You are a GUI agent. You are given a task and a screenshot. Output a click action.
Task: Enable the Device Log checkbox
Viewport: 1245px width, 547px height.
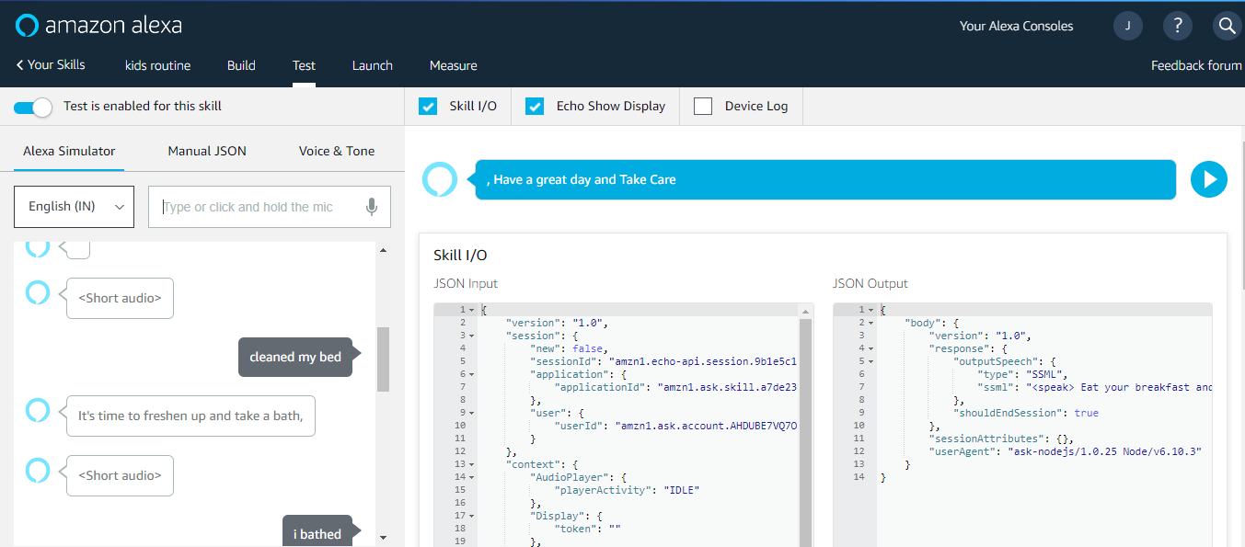pos(703,107)
